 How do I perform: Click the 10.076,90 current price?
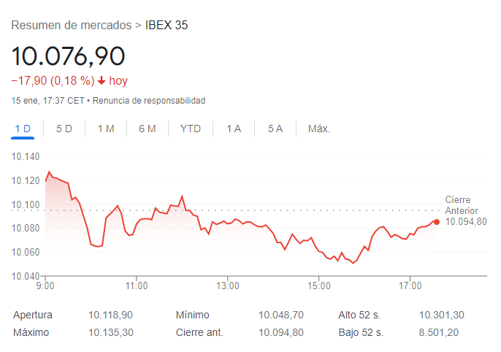tap(68, 56)
